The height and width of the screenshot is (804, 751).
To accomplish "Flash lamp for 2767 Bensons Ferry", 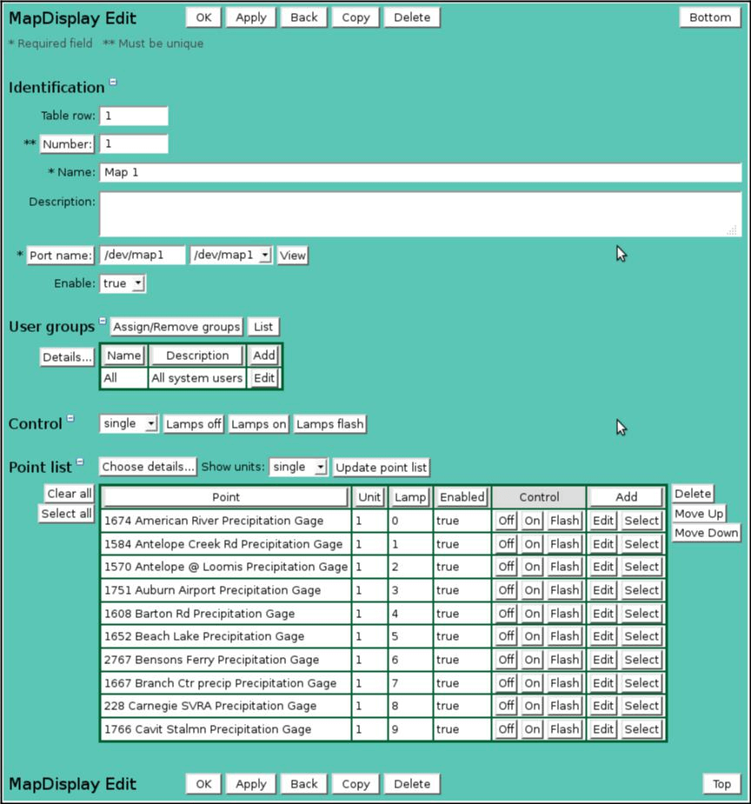I will (x=564, y=660).
